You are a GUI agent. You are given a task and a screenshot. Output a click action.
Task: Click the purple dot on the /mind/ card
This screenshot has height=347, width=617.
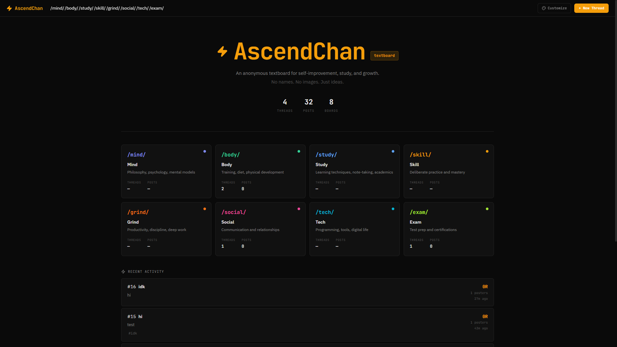click(x=205, y=151)
